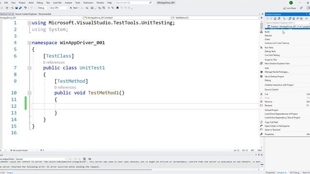Open the Show output from General dropdown
The width and height of the screenshot is (310, 174).
pos(41,159)
